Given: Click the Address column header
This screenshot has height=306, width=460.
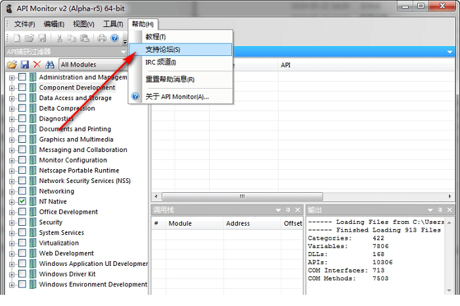Looking at the screenshot, I should [x=252, y=224].
